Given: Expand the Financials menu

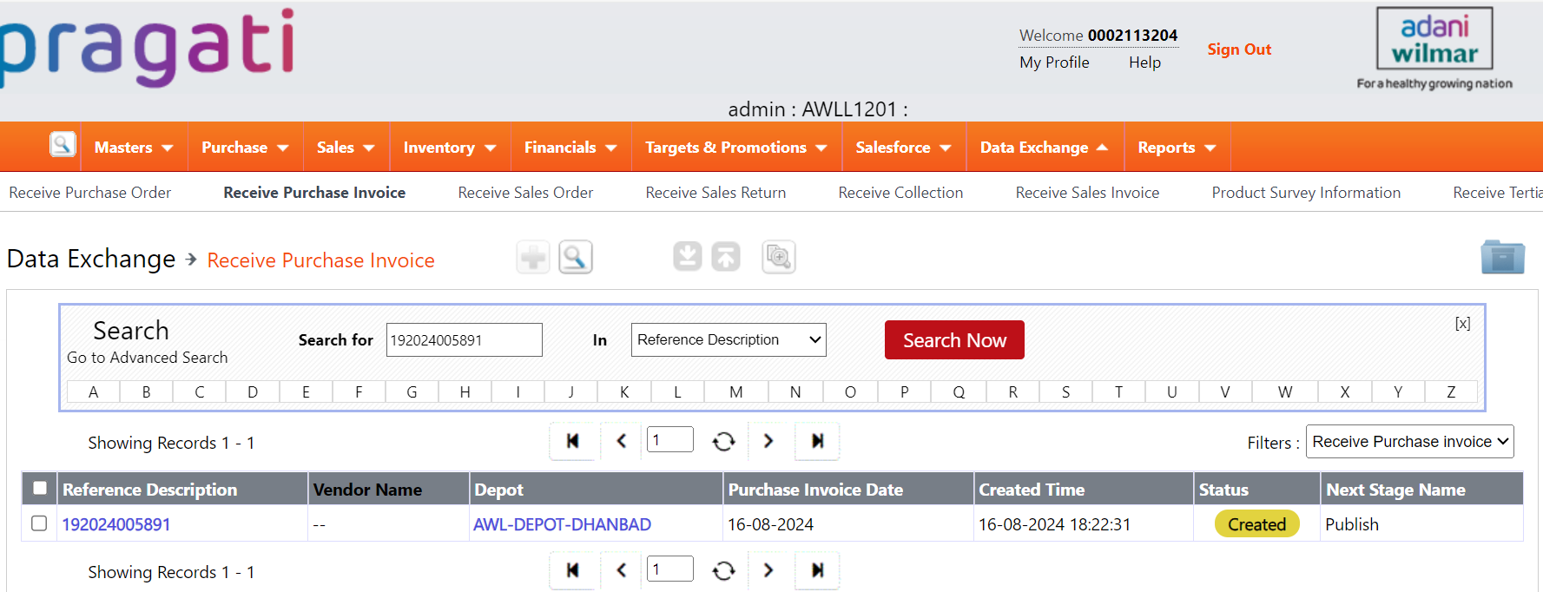Looking at the screenshot, I should coord(570,148).
